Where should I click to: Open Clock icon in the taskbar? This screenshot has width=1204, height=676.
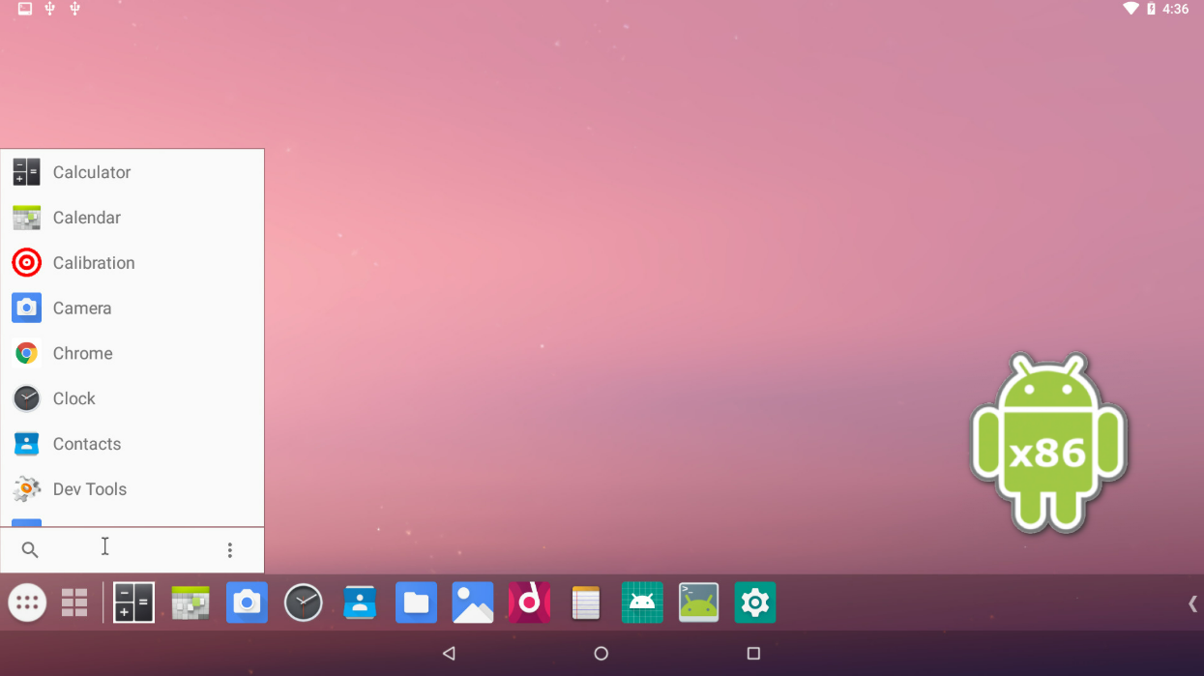click(x=303, y=603)
